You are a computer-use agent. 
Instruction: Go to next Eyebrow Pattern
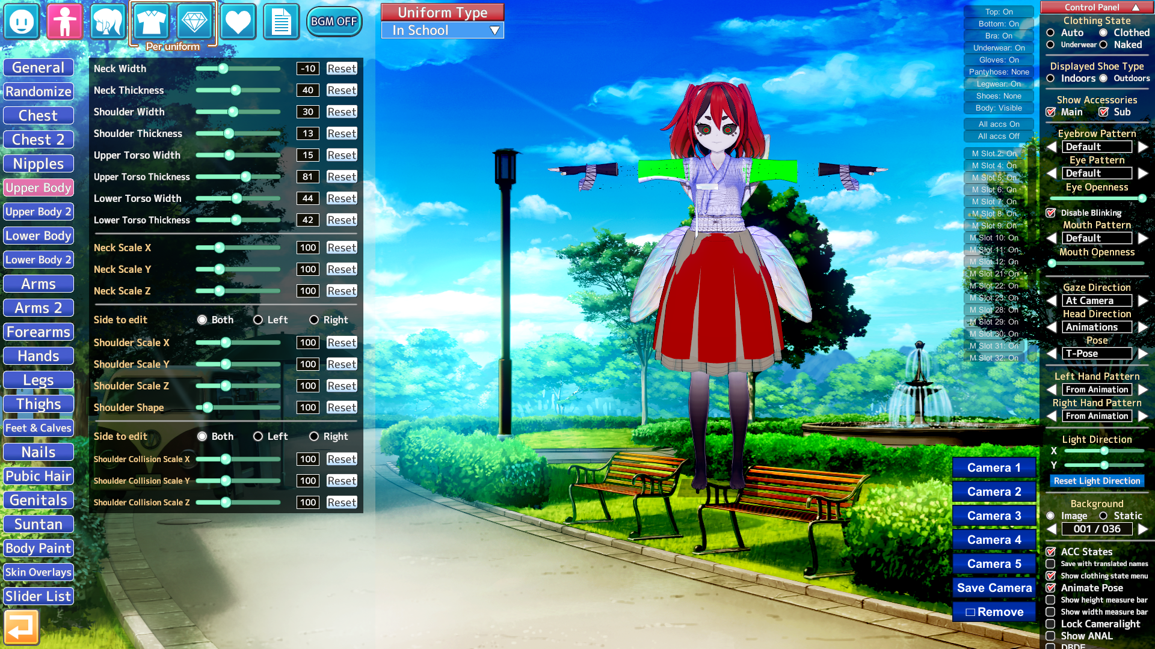click(1143, 147)
